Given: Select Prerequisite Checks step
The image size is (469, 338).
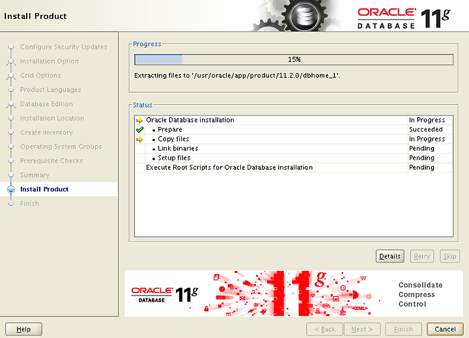Looking at the screenshot, I should coord(51,161).
